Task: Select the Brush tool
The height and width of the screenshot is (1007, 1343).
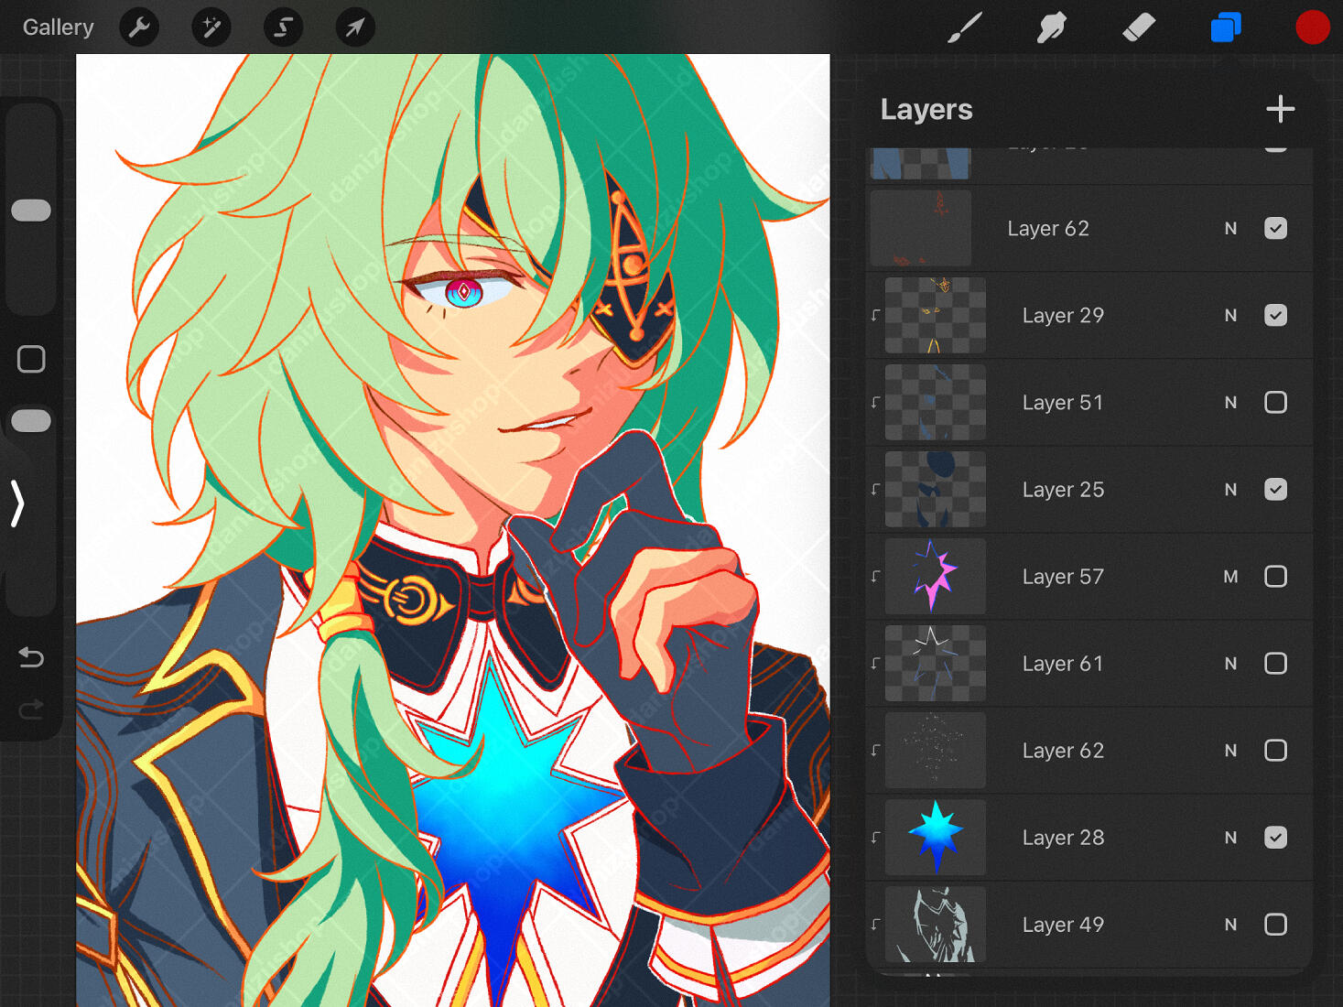Action: pos(965,27)
